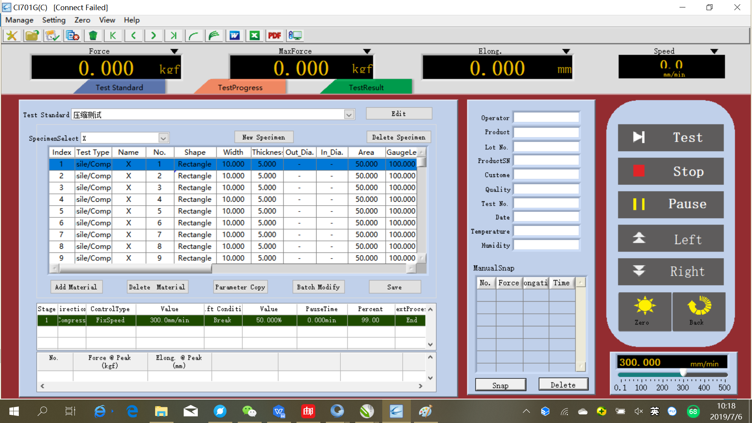Click the speed slider track

pos(650,374)
